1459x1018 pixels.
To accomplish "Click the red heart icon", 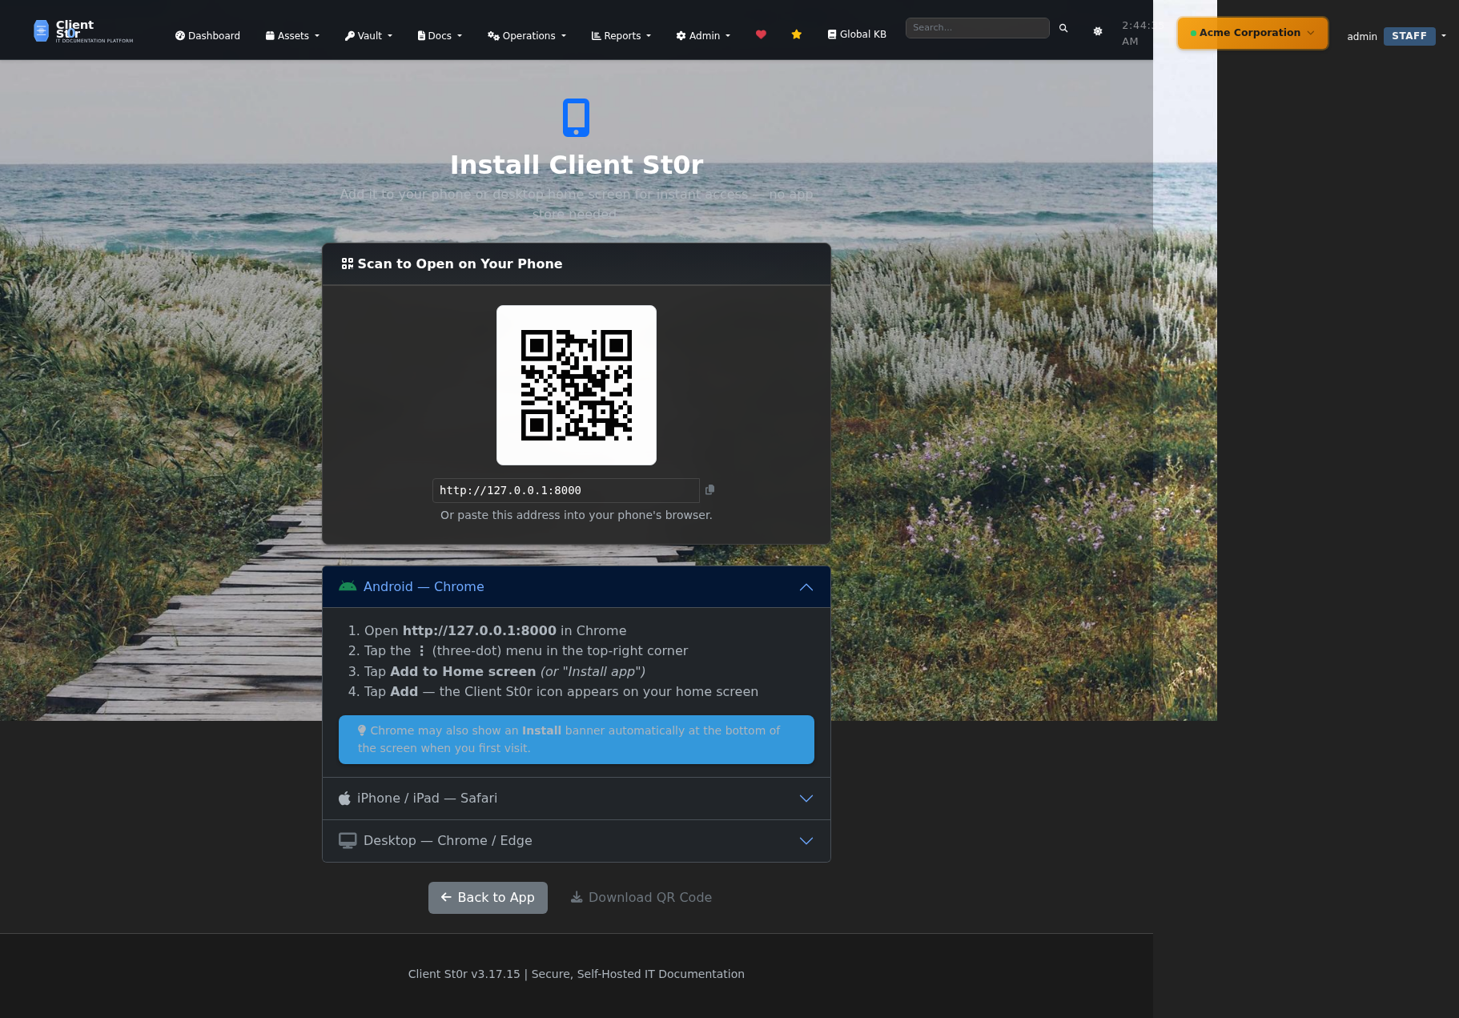I will (761, 34).
